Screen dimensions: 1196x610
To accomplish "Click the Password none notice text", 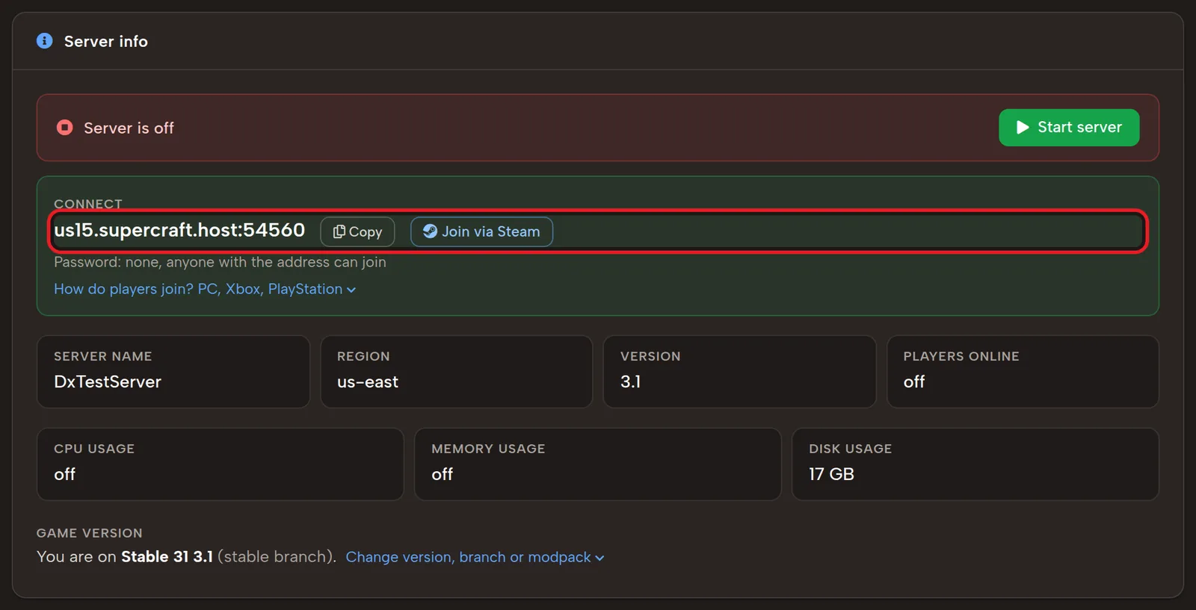I will tap(220, 262).
